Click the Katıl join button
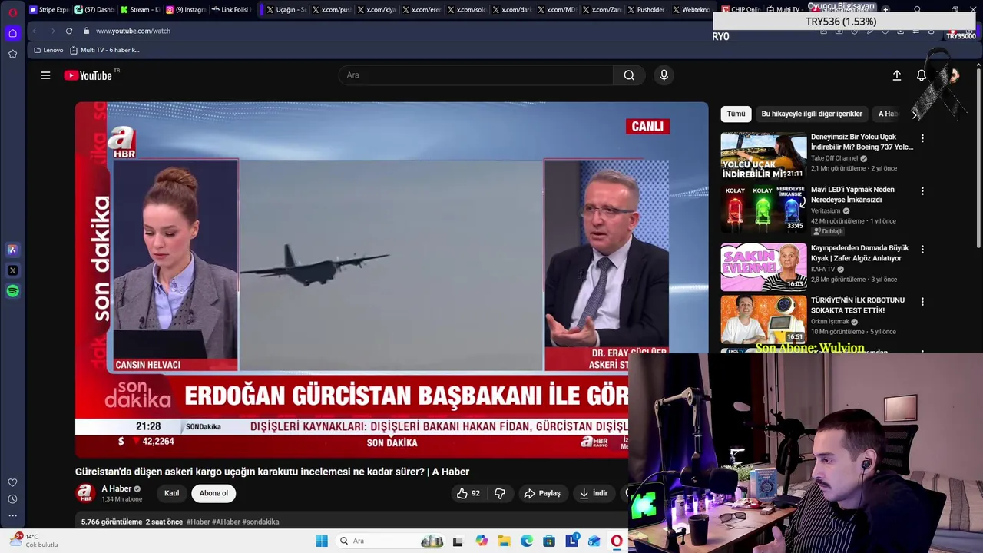The height and width of the screenshot is (553, 983). (171, 493)
